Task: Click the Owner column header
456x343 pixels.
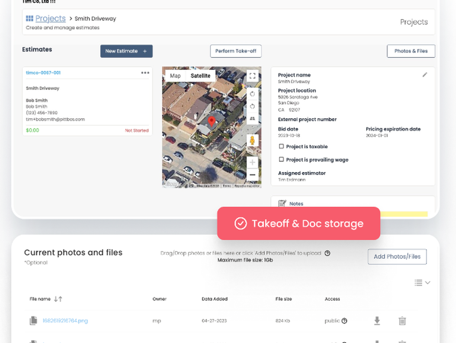Action: point(159,299)
